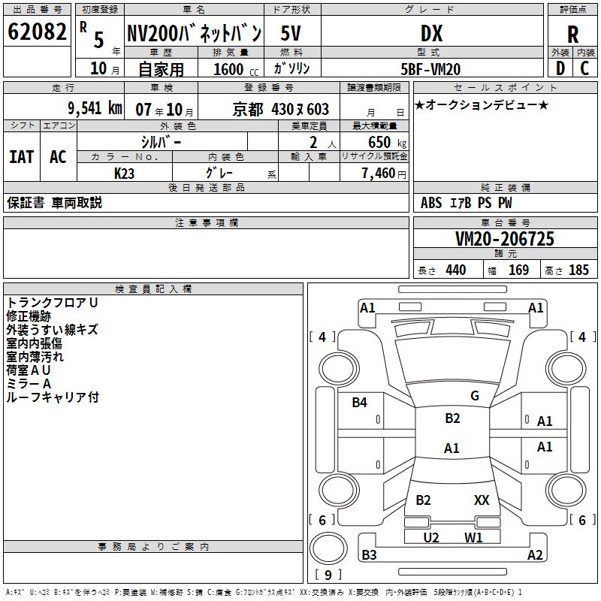Viewport: 601px width, 601px height.
Task: Select the model code 5BF-VM20
Action: (x=430, y=69)
